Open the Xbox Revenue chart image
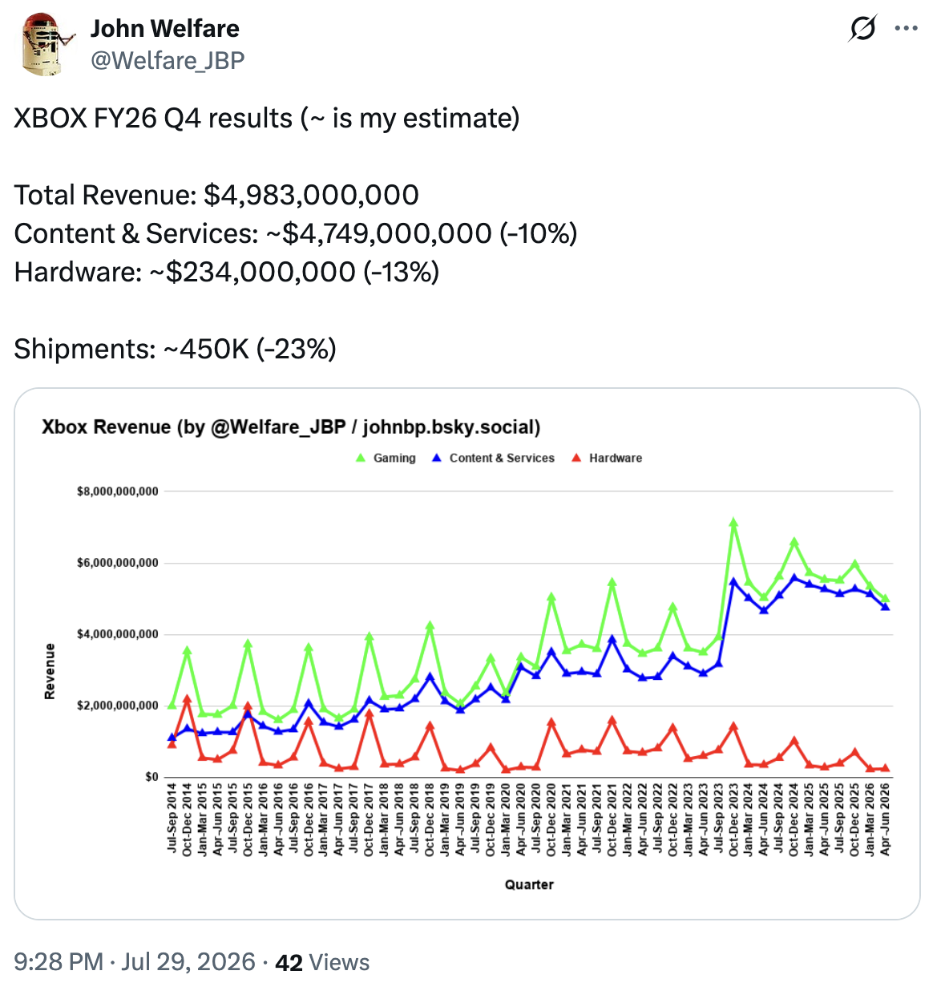The height and width of the screenshot is (999, 941). [467, 653]
